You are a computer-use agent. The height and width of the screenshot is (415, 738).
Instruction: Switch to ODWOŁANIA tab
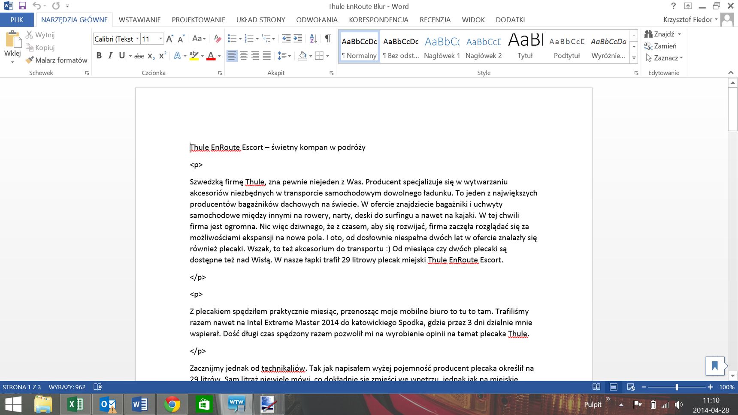click(x=317, y=20)
